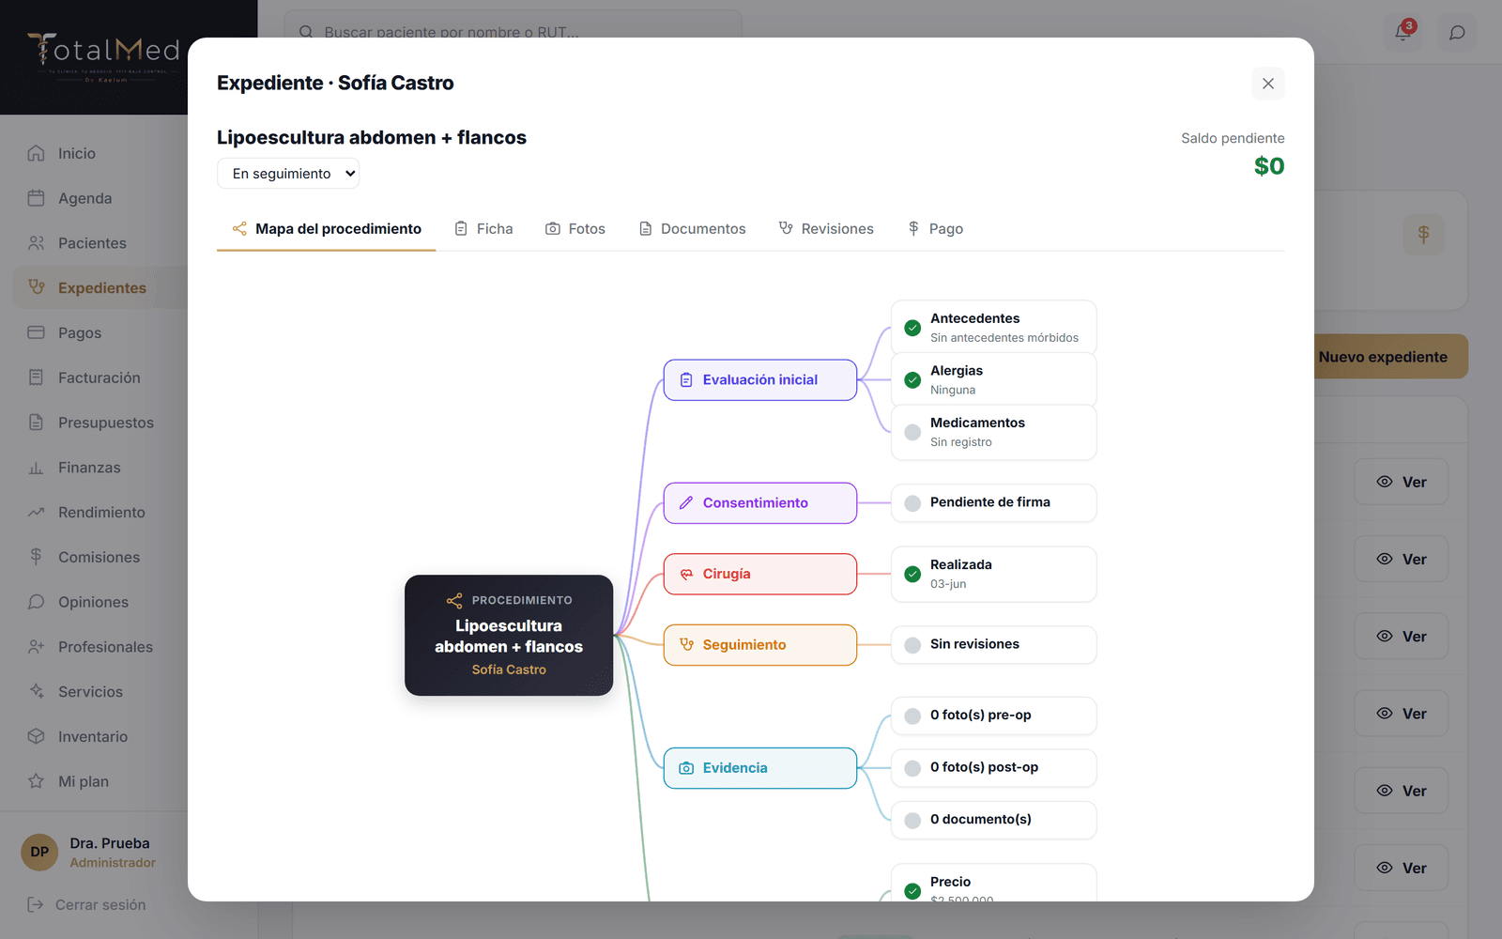Click the camera icon on Fotos tab
Viewport: 1502px width, 939px height.
pyautogui.click(x=553, y=229)
